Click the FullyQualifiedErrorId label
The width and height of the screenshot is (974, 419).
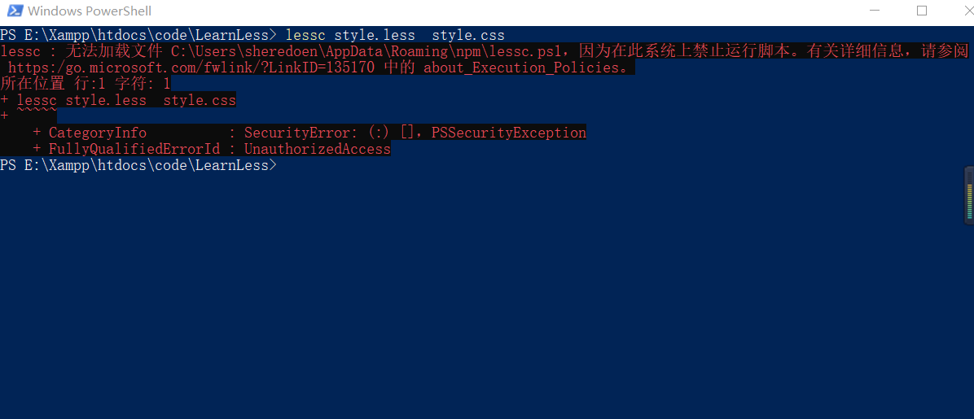[134, 149]
